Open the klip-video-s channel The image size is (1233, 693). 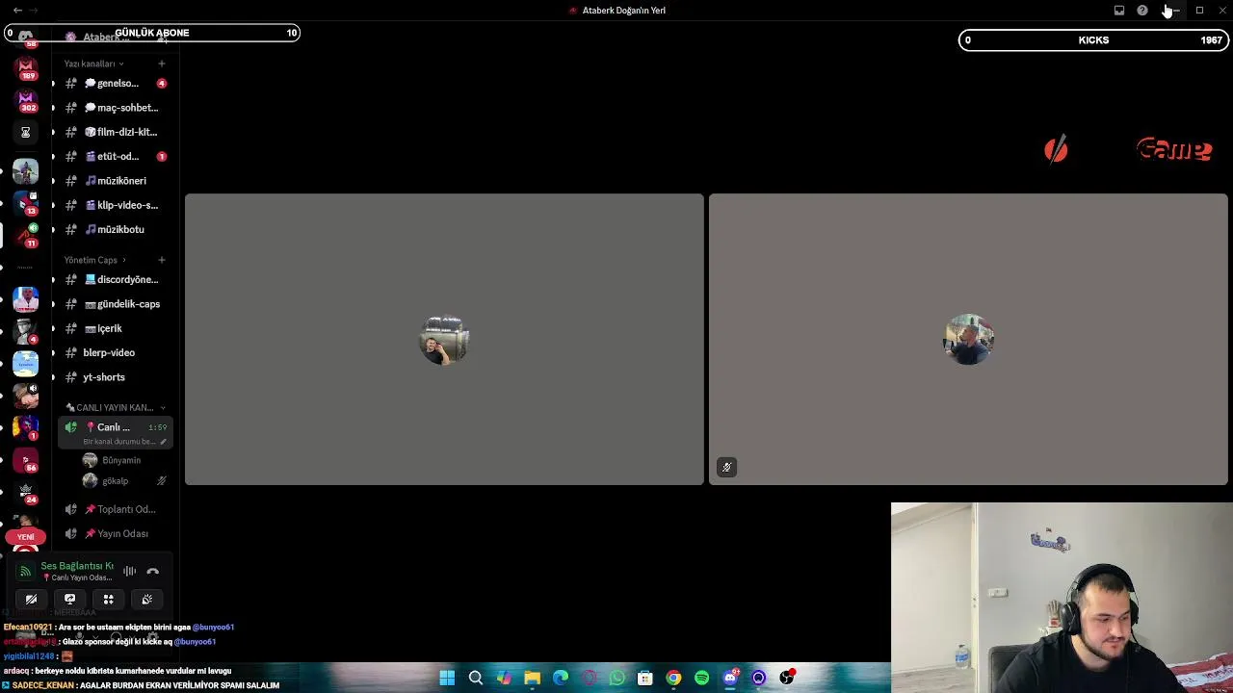click(x=116, y=205)
